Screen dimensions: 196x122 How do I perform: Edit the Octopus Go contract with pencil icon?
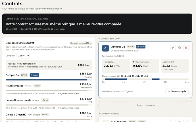click(173, 47)
